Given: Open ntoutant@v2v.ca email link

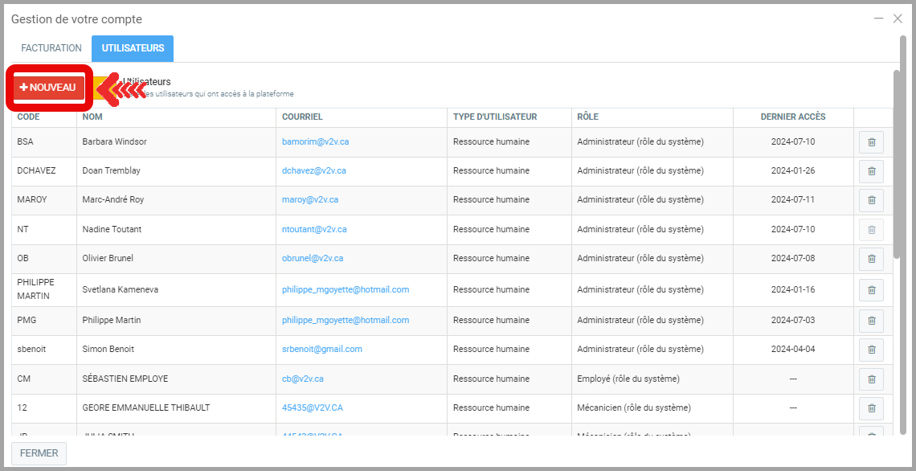Looking at the screenshot, I should tap(314, 229).
